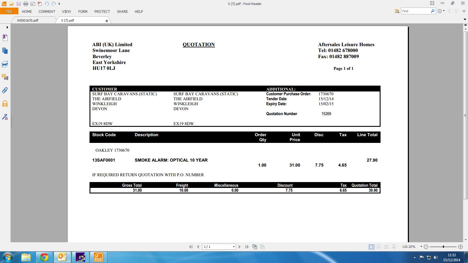
Task: Expand the left navigation panel arrow
Action: (x=7, y=27)
